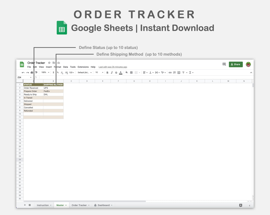The width and height of the screenshot is (270, 215).
Task: Insert a link using the toolbar icon
Action: coord(170,72)
